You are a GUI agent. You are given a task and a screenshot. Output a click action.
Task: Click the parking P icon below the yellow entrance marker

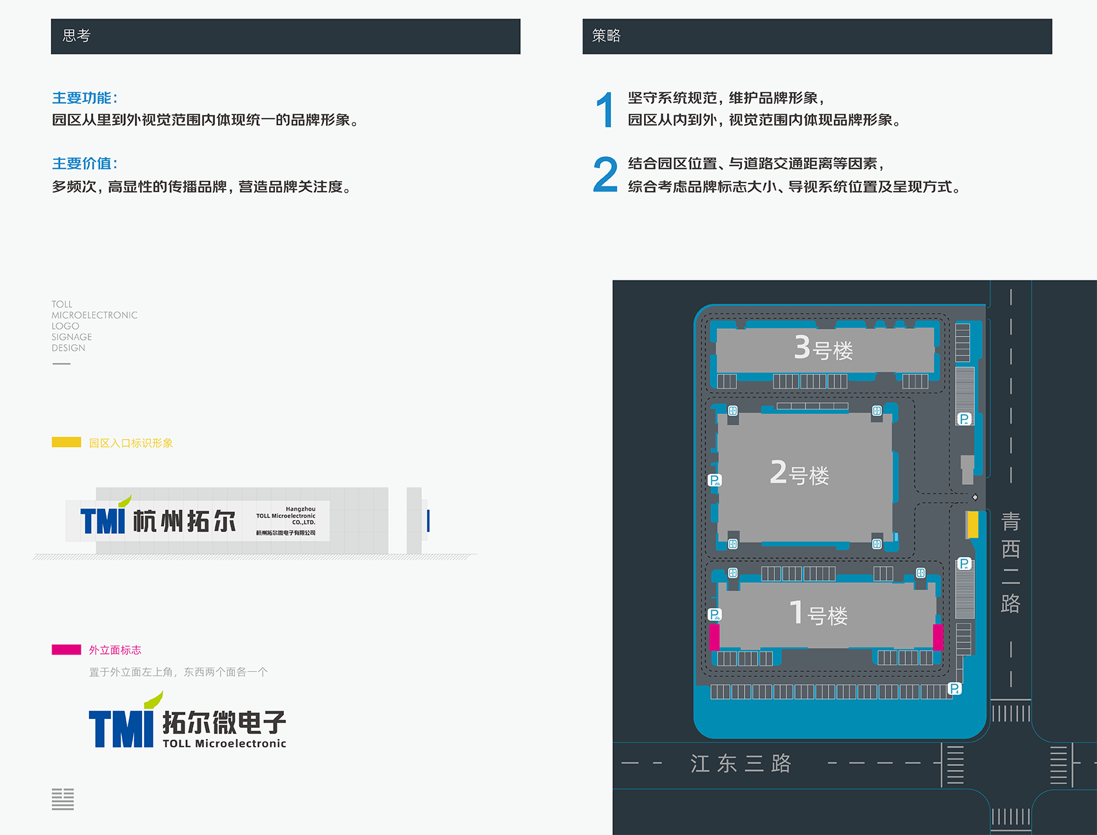964,564
